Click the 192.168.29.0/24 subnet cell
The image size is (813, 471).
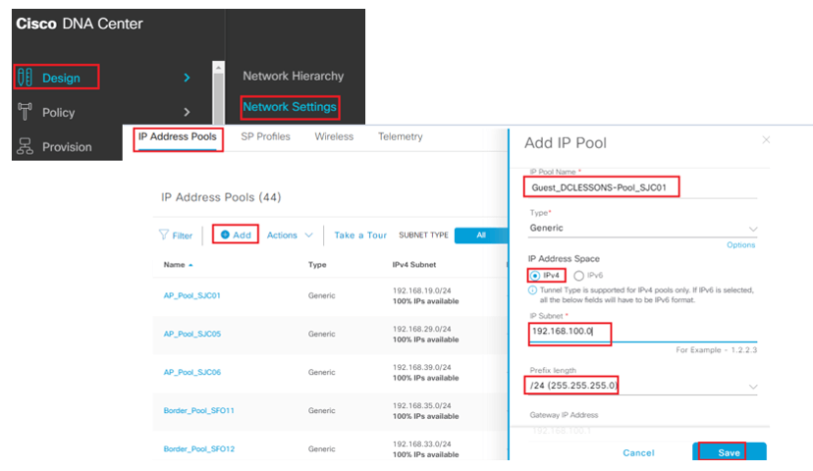pos(421,329)
